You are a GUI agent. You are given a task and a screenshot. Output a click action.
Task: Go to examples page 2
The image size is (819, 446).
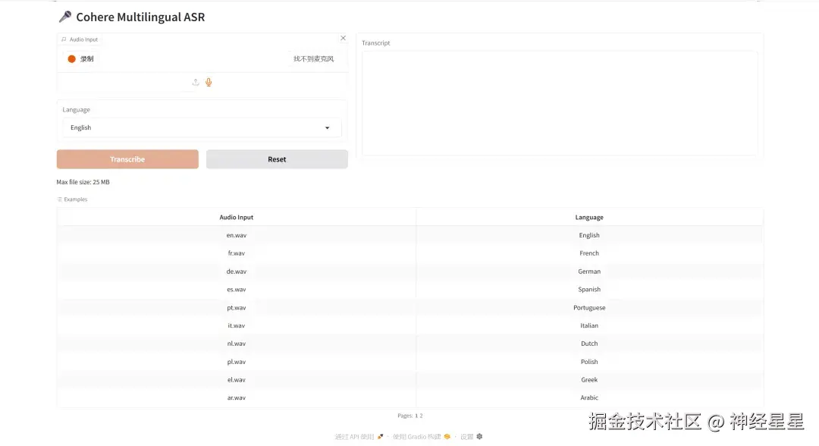coord(421,416)
